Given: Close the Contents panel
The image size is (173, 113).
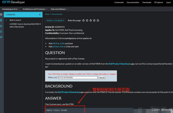Looking at the screenshot, I should point(40,14).
